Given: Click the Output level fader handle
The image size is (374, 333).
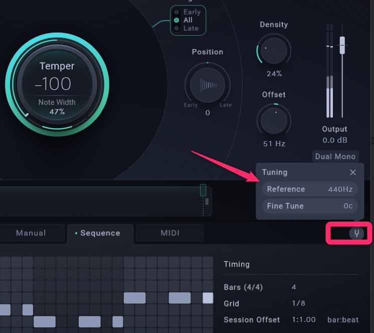Looking at the screenshot, I should click(x=342, y=45).
